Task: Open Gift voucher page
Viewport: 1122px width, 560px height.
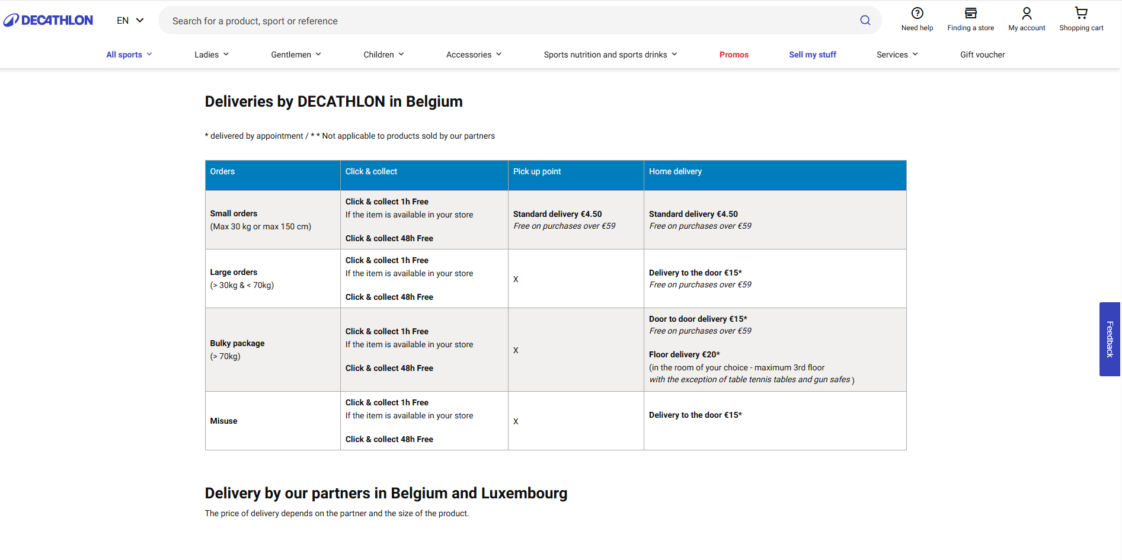Action: [x=983, y=55]
